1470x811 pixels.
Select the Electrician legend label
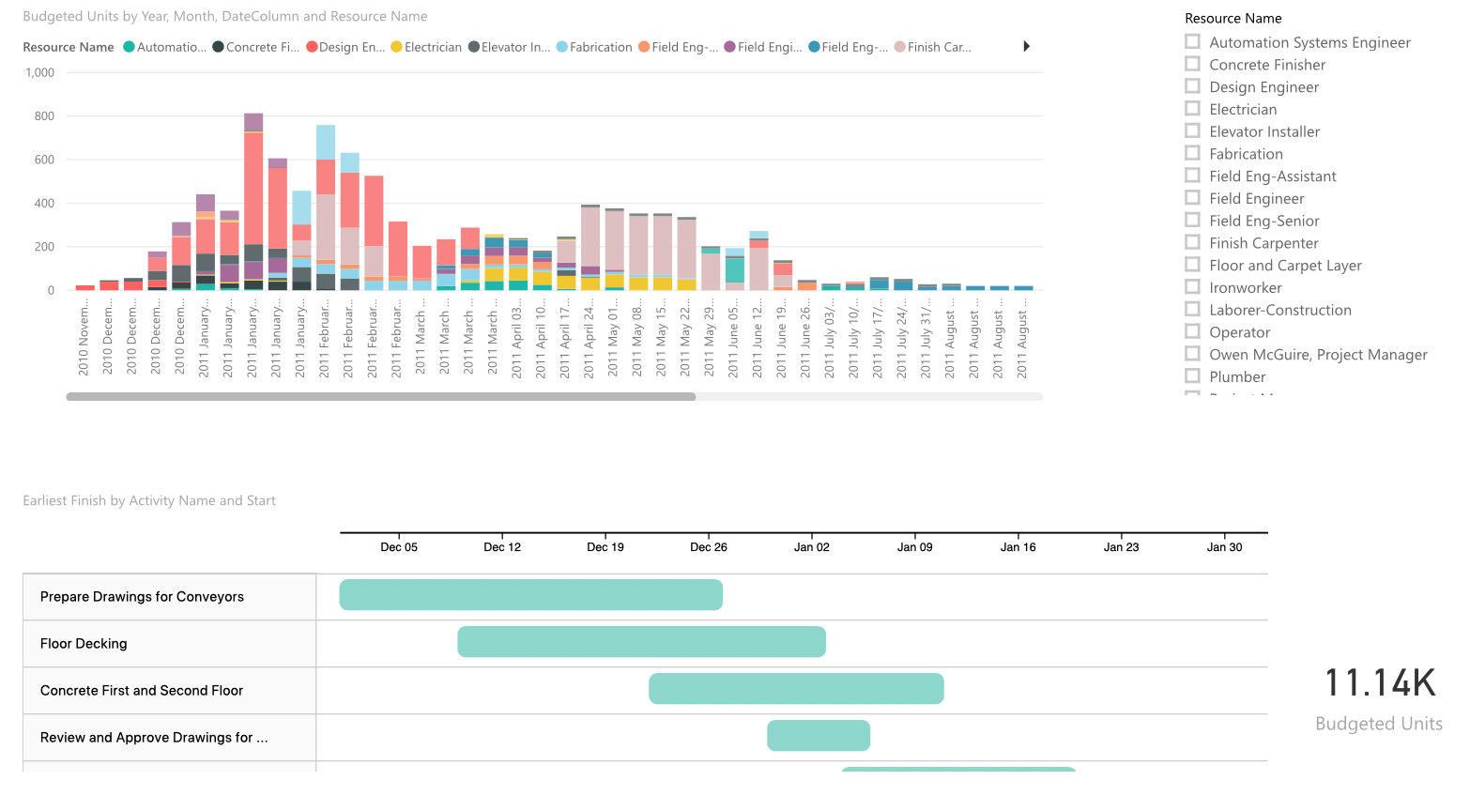tap(433, 47)
